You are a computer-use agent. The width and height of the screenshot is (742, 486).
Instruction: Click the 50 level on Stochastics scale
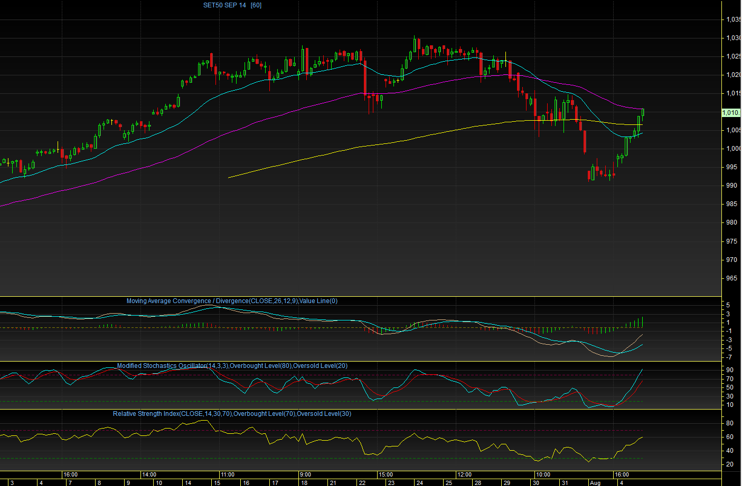[730, 387]
